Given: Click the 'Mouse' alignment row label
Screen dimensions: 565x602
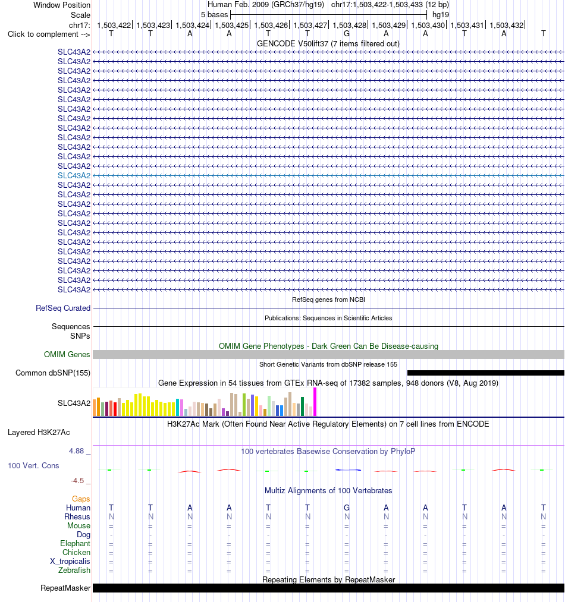Looking at the screenshot, I should [x=79, y=525].
